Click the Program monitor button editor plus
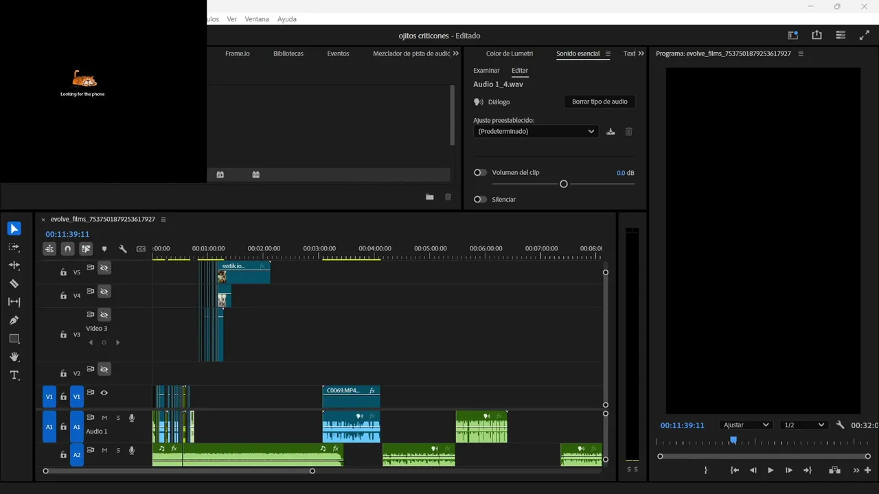 [868, 470]
